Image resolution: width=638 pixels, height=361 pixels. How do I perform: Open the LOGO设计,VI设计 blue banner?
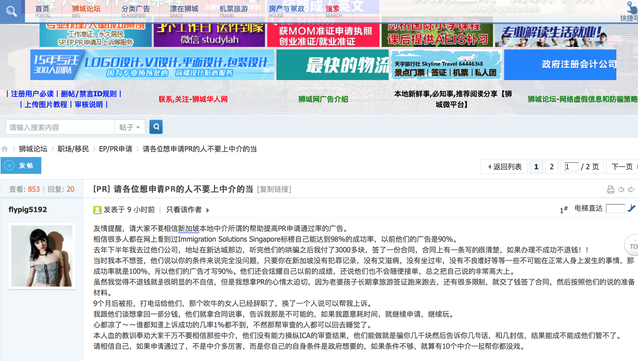(x=153, y=64)
